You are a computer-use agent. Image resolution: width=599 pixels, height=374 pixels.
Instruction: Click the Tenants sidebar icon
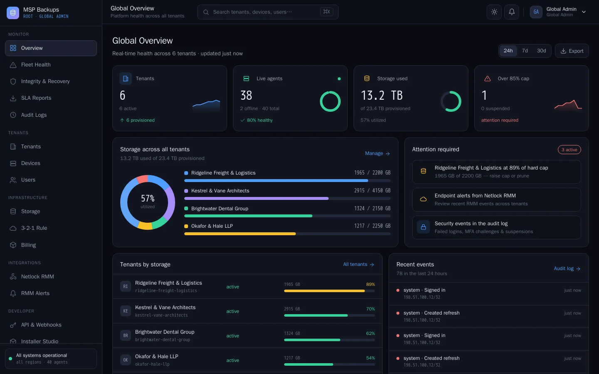[13, 147]
